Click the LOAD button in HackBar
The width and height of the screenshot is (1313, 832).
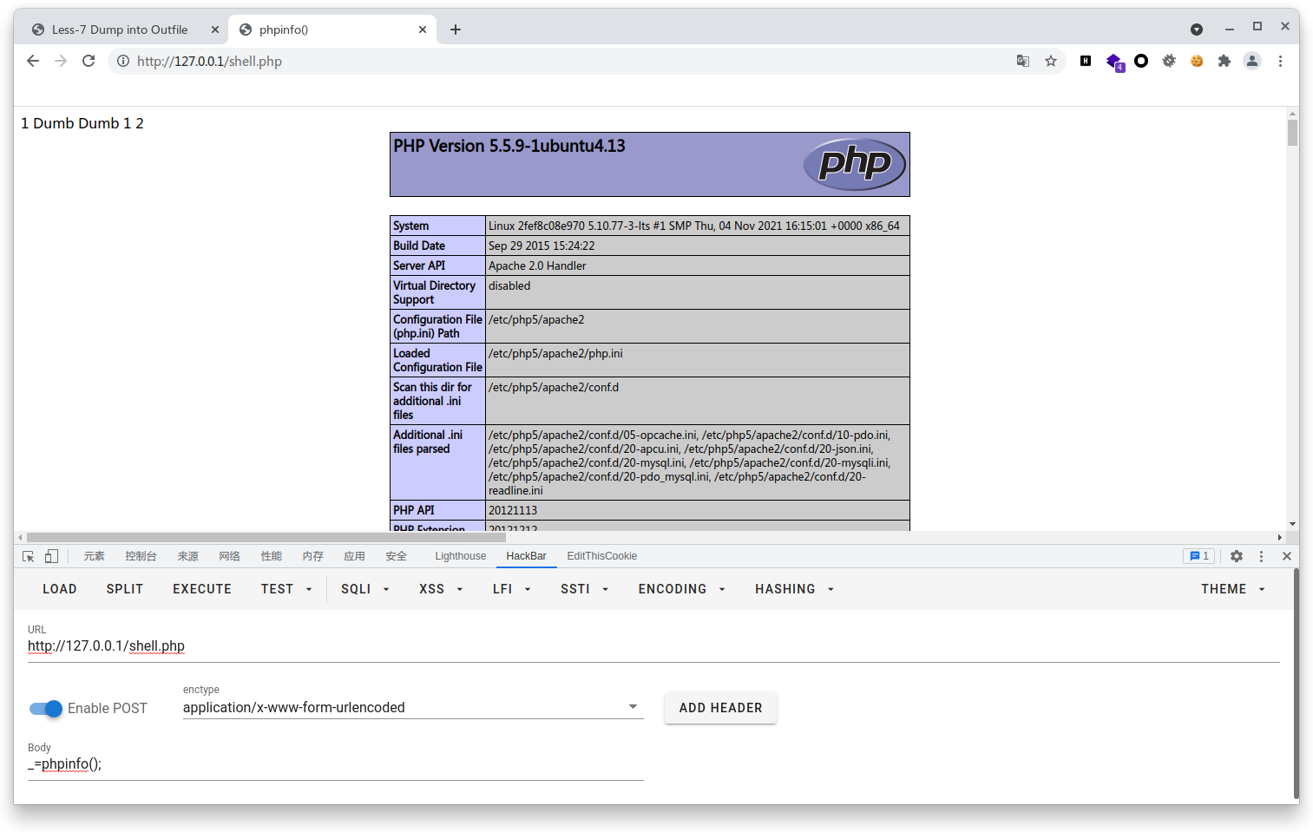click(x=60, y=589)
